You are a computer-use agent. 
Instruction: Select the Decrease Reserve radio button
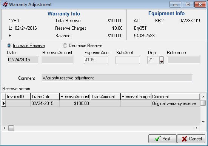65,46
